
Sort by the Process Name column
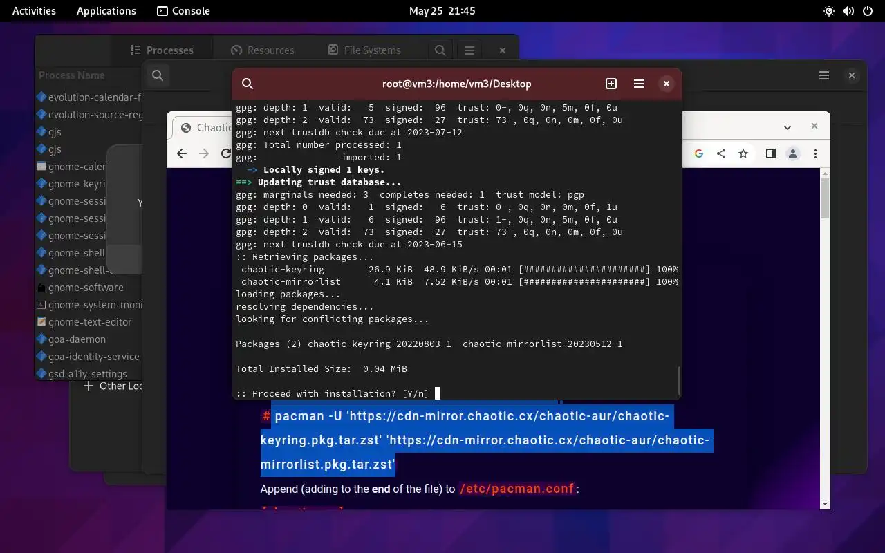72,75
